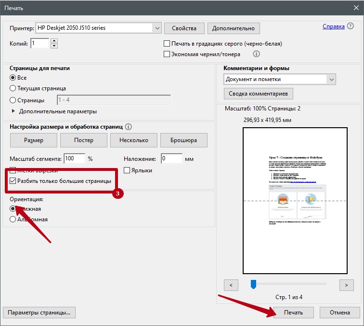Click the page preview slider
364x326 pixels.
coord(253,285)
